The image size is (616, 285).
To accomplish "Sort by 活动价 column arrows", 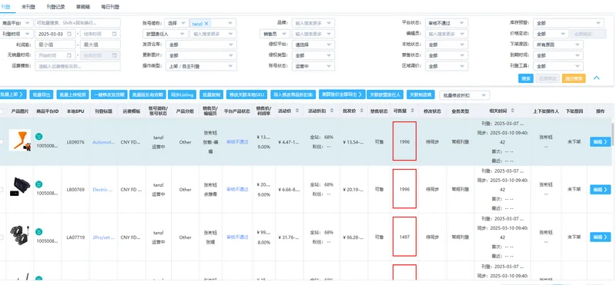I will [296, 111].
